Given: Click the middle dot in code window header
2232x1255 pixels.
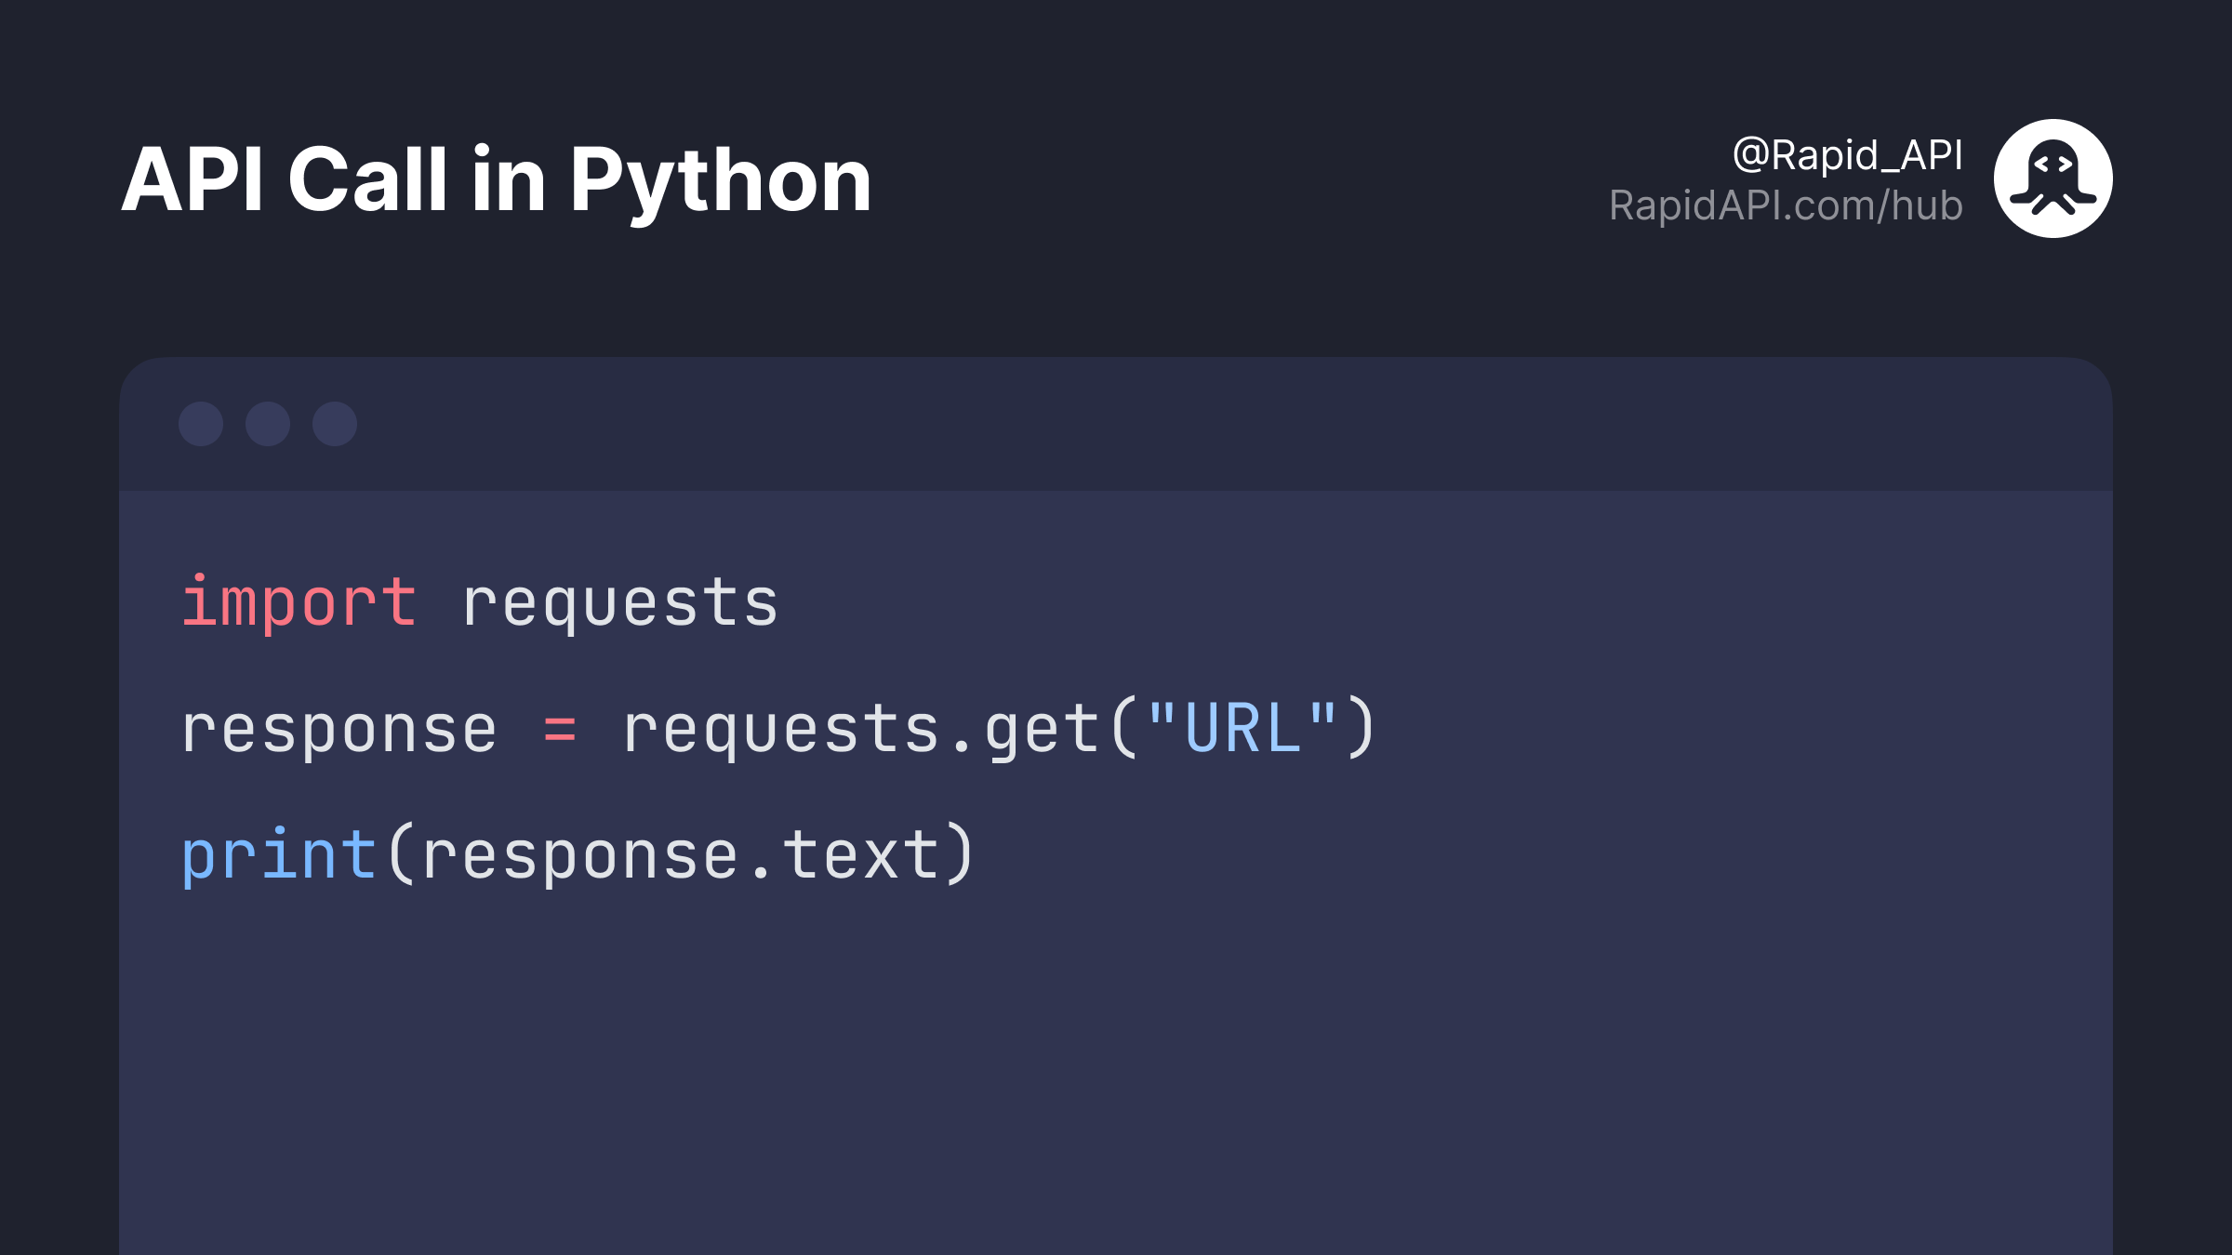Looking at the screenshot, I should point(268,424).
